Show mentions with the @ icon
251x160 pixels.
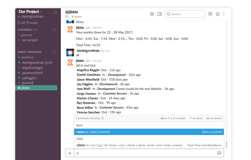tap(210, 14)
